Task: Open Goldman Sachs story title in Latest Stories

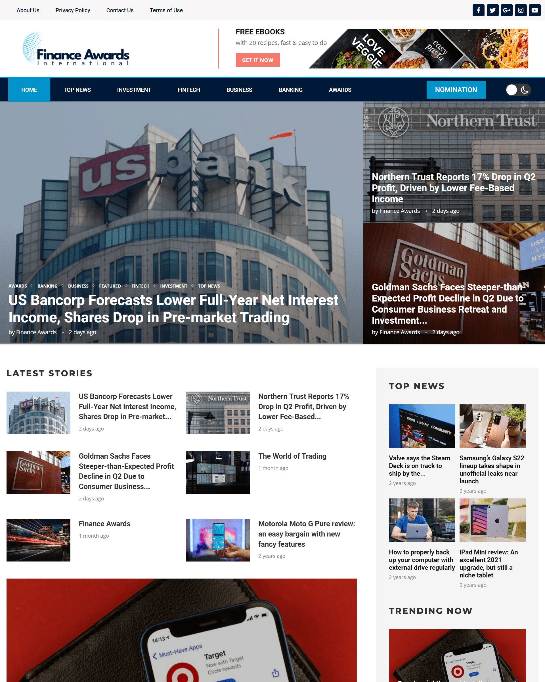Action: click(x=126, y=471)
